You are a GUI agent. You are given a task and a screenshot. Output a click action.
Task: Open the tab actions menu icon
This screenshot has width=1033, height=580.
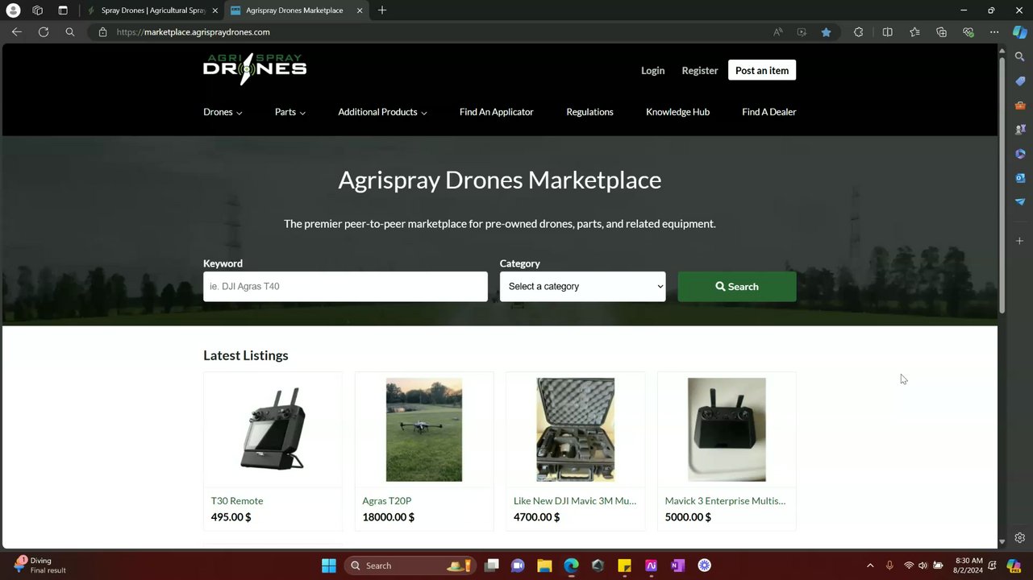(63, 10)
